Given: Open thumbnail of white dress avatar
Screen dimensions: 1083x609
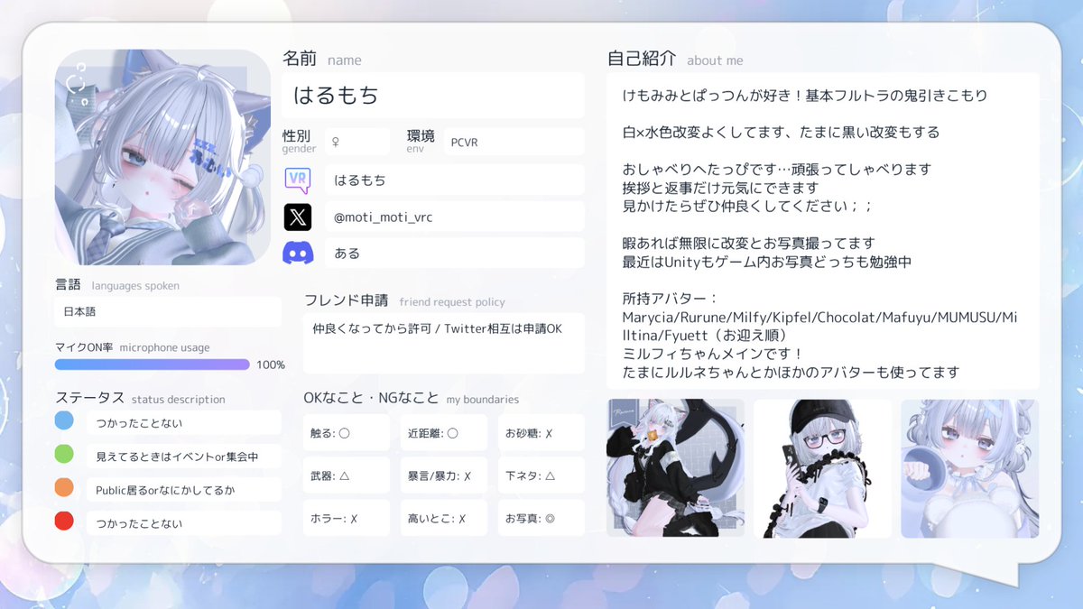Looking at the screenshot, I should (x=970, y=468).
